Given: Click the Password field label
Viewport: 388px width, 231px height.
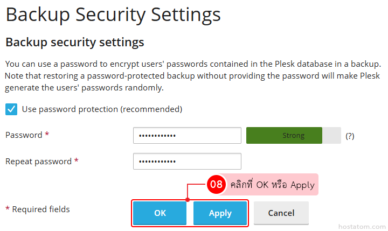Looking at the screenshot, I should (x=24, y=135).
